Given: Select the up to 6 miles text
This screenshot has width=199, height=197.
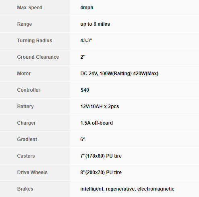Looking at the screenshot, I should (x=95, y=24).
